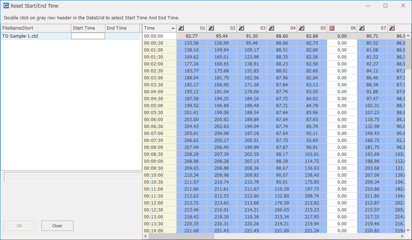Screen dimensions: 412x240
Task: Select row header 00:05:00
Action: [159, 105]
